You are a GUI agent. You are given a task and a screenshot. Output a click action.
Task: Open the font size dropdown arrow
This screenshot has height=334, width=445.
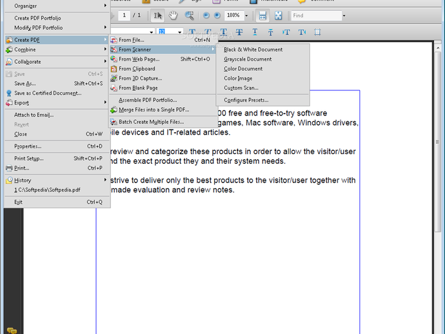coord(180,32)
